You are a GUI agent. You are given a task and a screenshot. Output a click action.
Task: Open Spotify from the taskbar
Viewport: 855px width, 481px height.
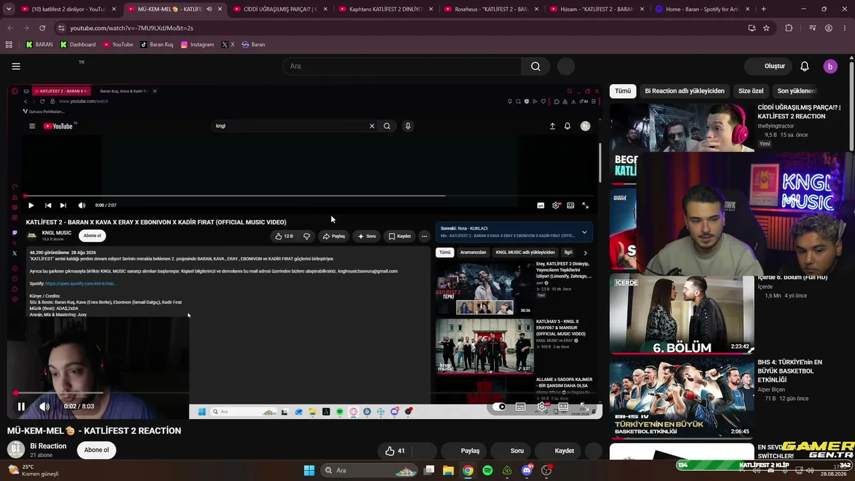tap(488, 470)
